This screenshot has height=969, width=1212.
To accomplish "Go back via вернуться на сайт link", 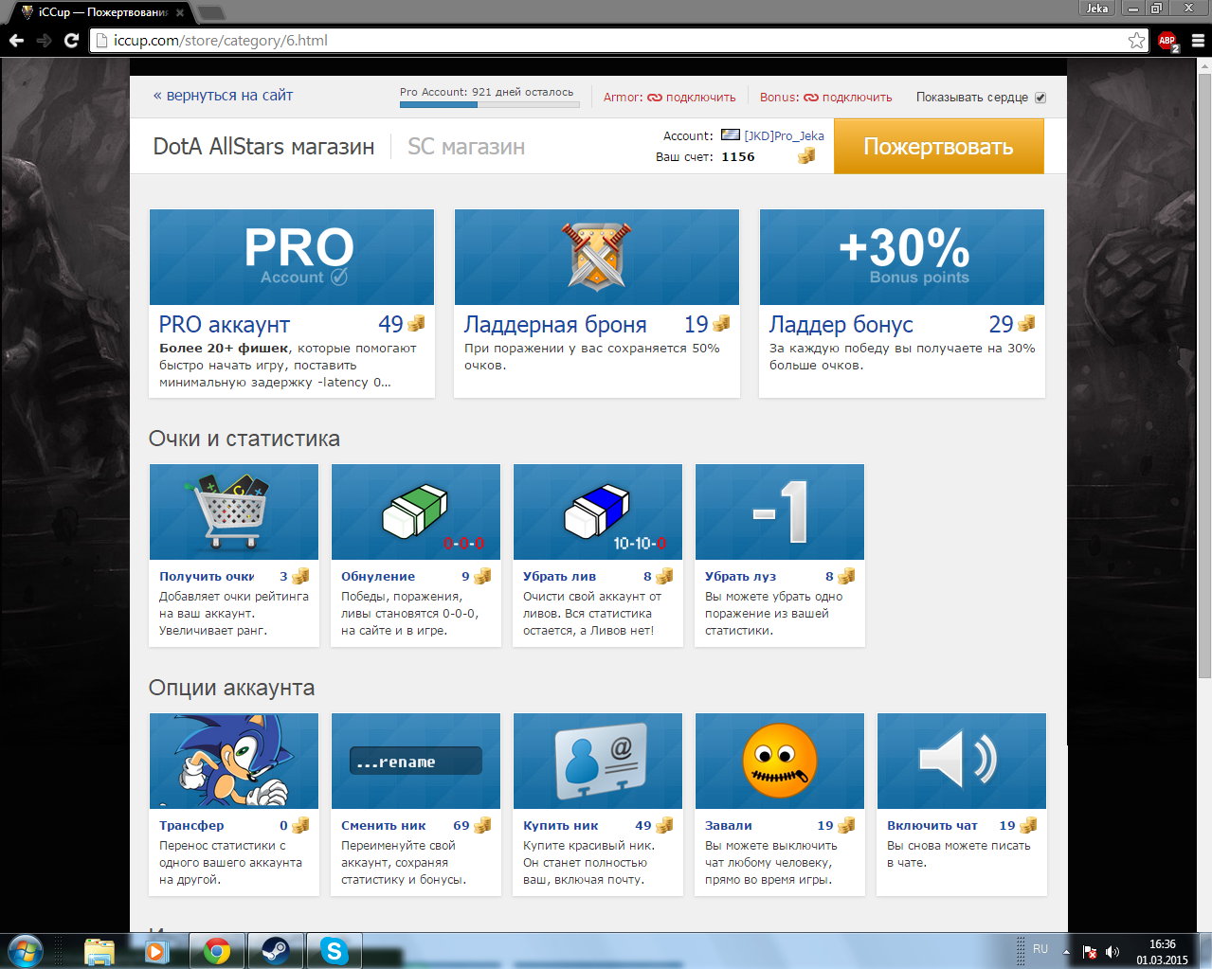I will pyautogui.click(x=223, y=96).
